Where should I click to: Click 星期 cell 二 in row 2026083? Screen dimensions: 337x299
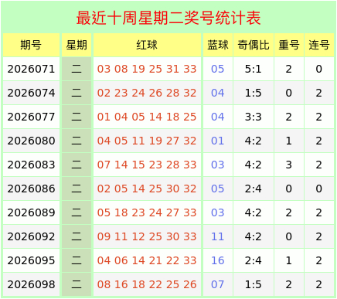pyautogui.click(x=77, y=165)
